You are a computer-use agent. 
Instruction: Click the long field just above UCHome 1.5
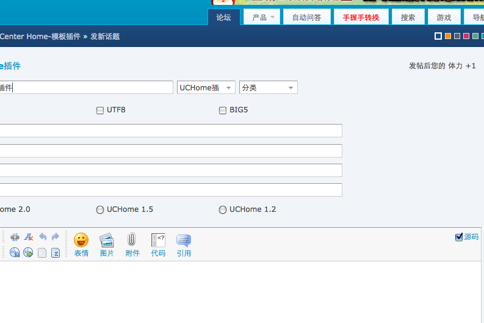(171, 190)
